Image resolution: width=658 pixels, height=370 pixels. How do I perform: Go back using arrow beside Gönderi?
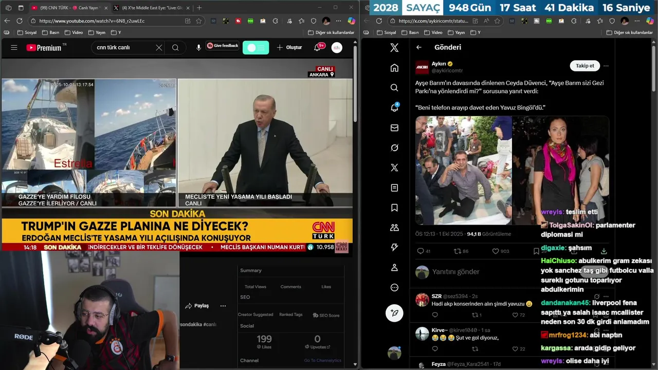pyautogui.click(x=419, y=47)
